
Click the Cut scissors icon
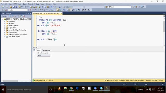[x=43, y=7]
